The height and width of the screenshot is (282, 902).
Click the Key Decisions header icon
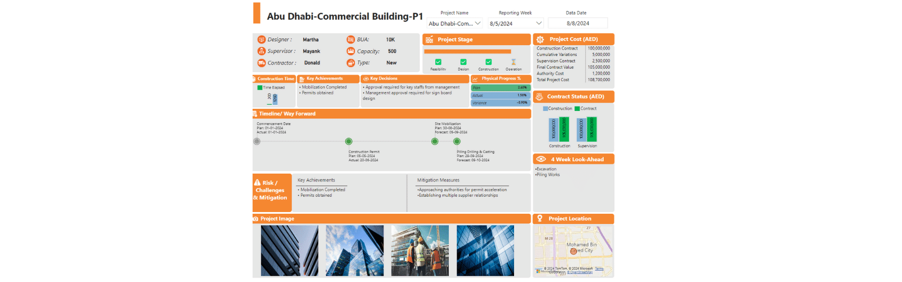[366, 79]
